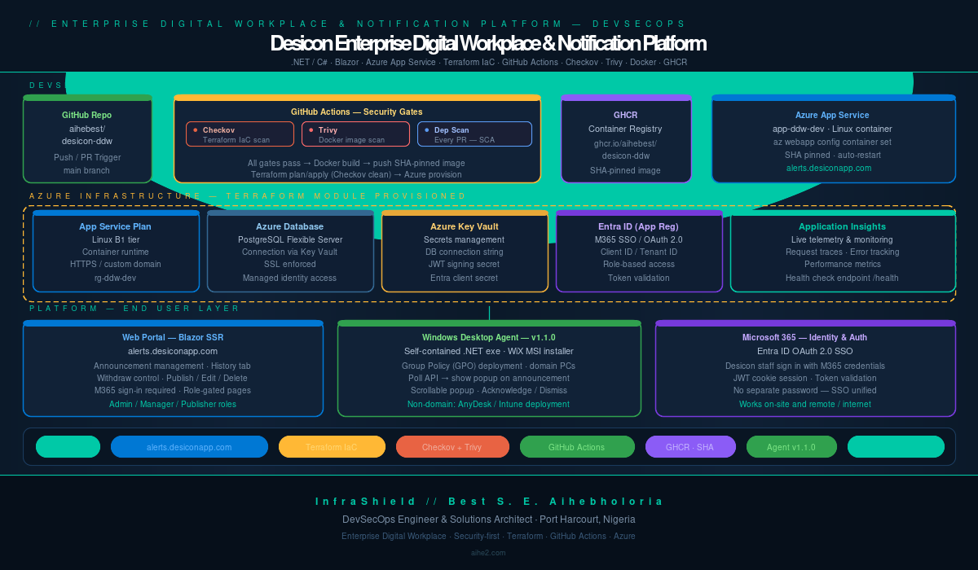Select the Checkov Terraform IaC scan gate
This screenshot has height=570, width=978.
pyautogui.click(x=240, y=134)
